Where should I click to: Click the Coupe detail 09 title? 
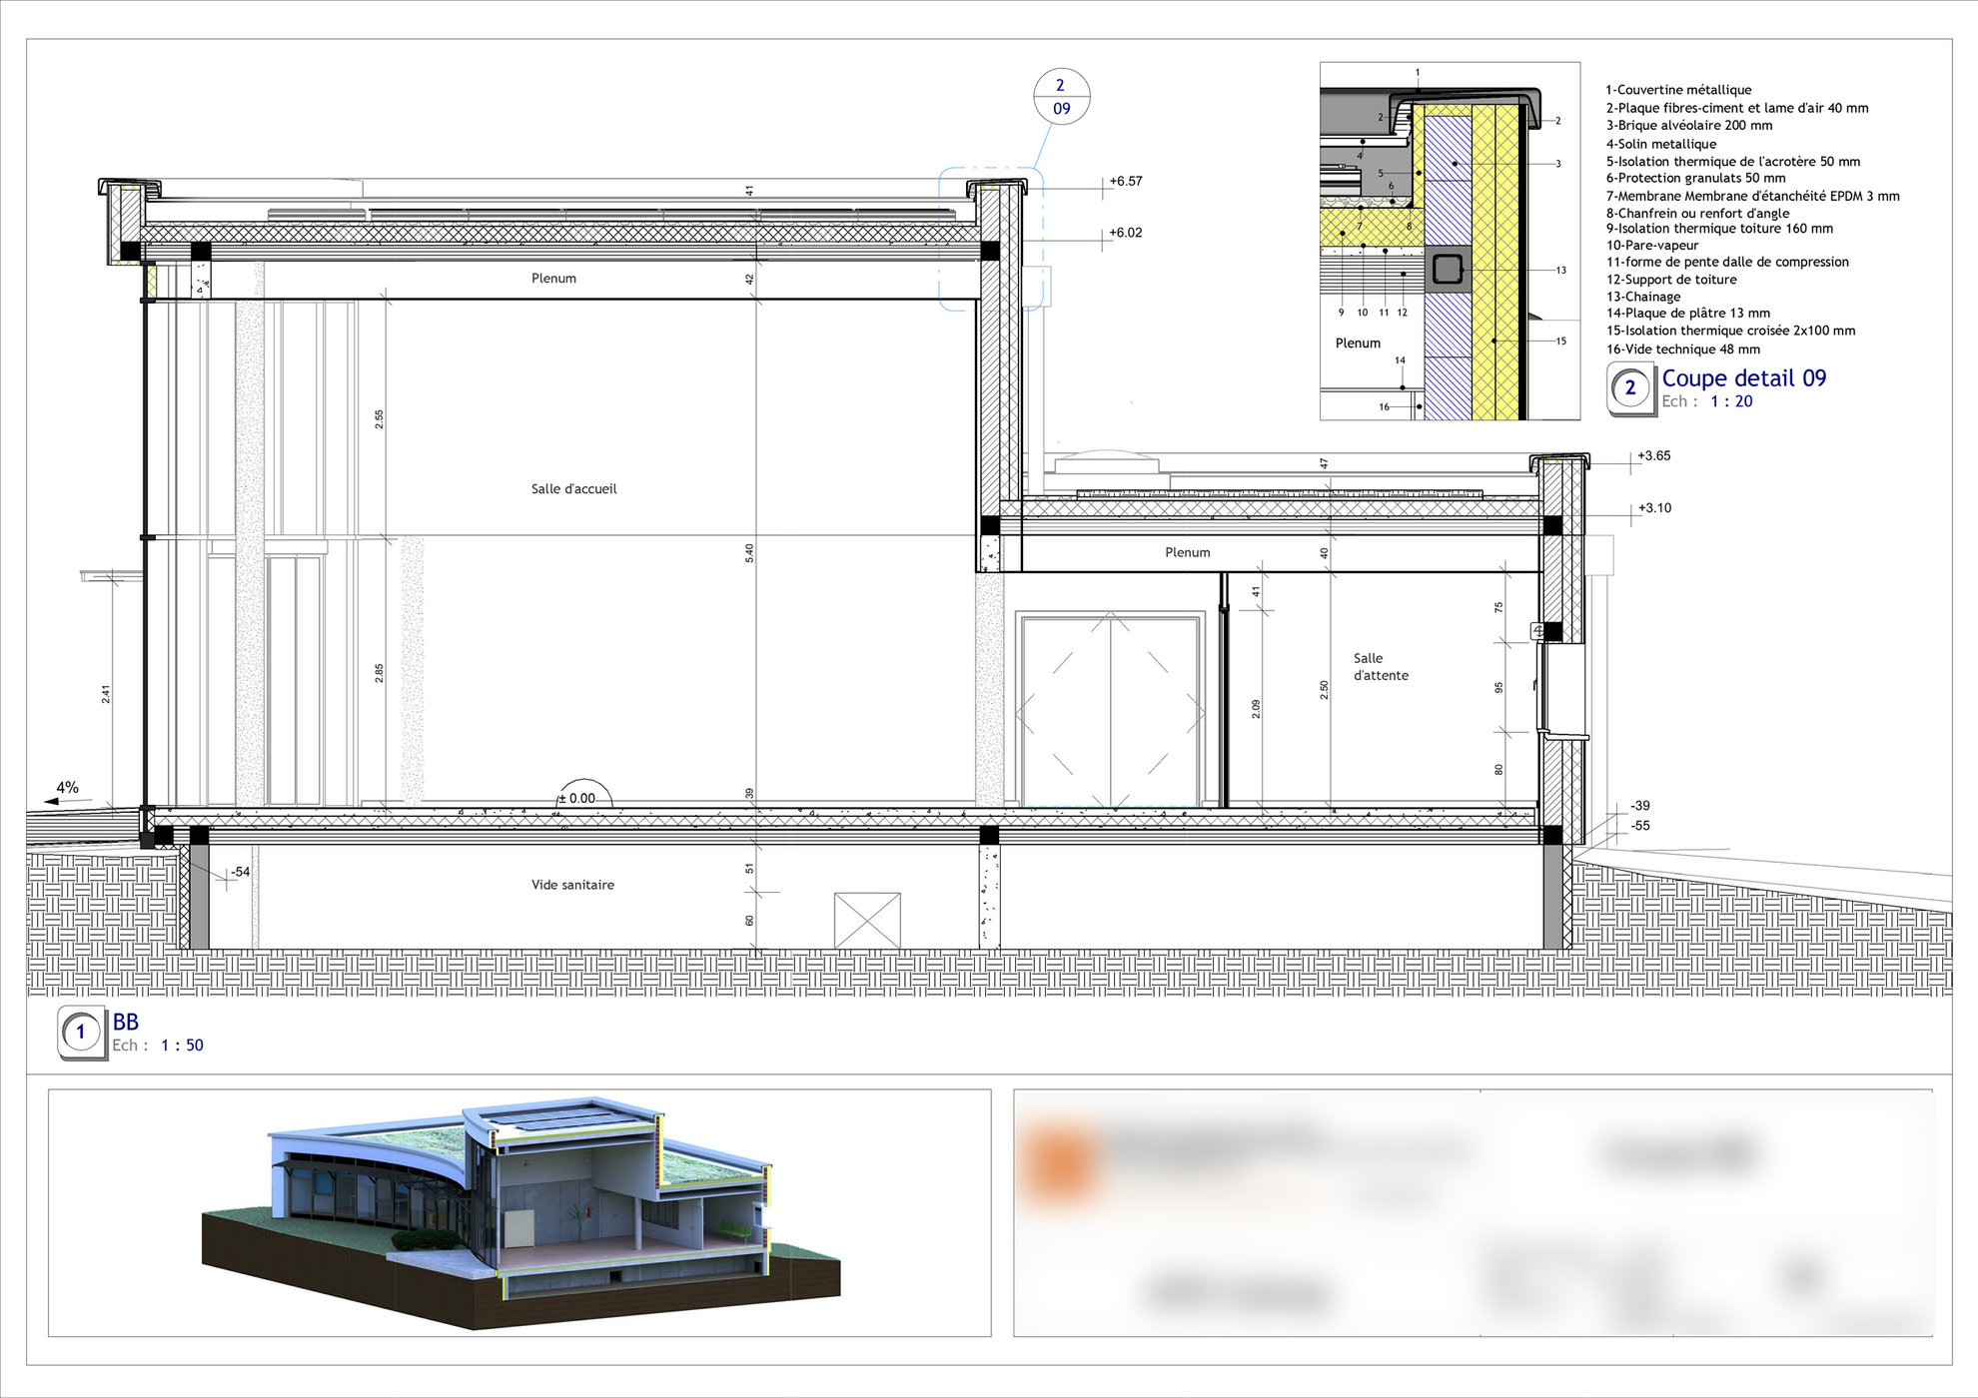tap(1743, 378)
